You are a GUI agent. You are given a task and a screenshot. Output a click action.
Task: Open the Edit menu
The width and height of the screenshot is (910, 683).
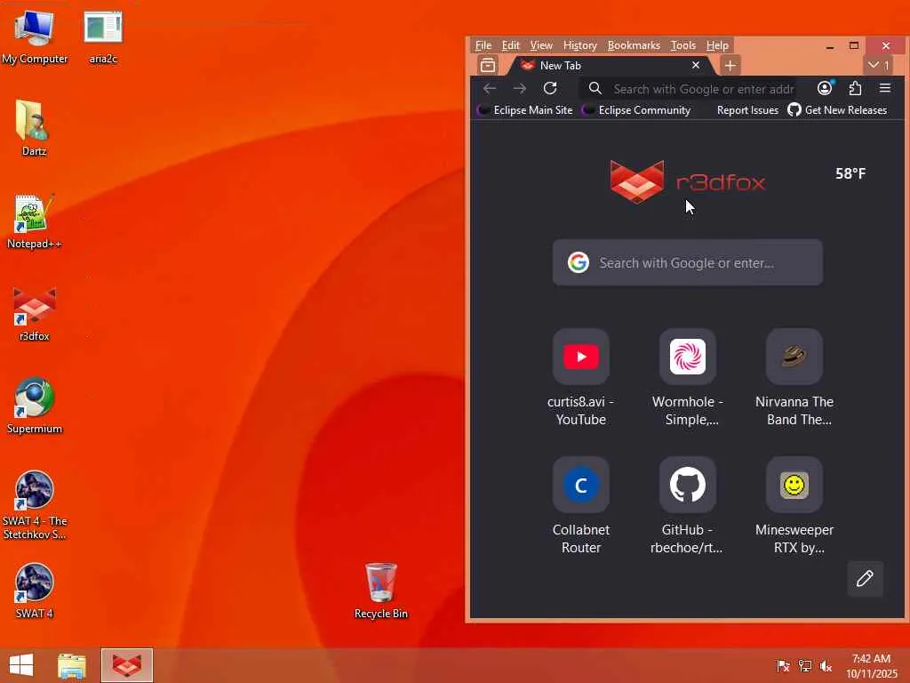pyautogui.click(x=510, y=45)
